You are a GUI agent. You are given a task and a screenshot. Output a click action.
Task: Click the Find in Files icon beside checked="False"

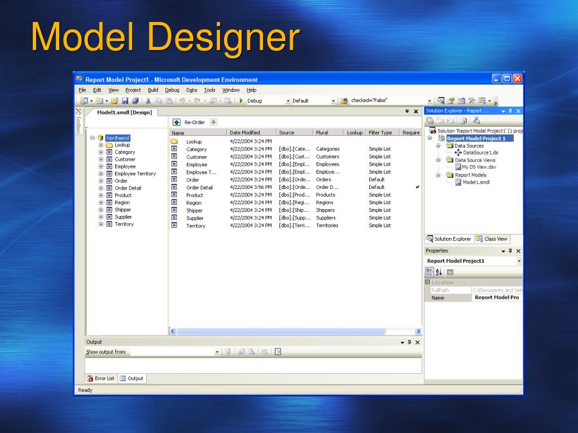344,100
